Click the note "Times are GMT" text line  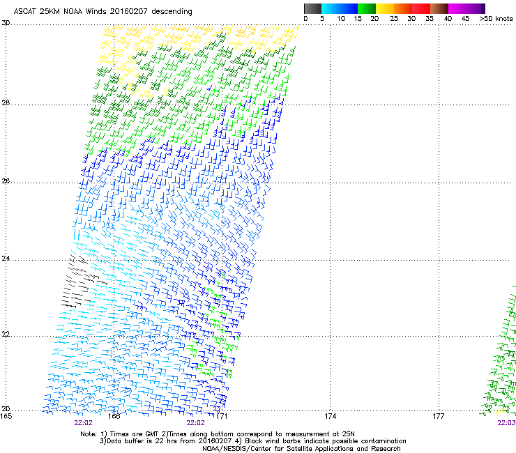tap(217, 434)
